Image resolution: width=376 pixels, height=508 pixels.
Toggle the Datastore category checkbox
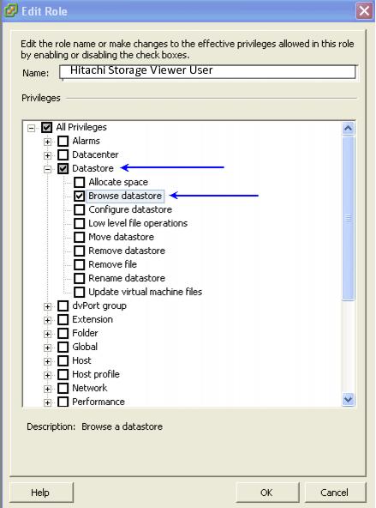point(63,168)
